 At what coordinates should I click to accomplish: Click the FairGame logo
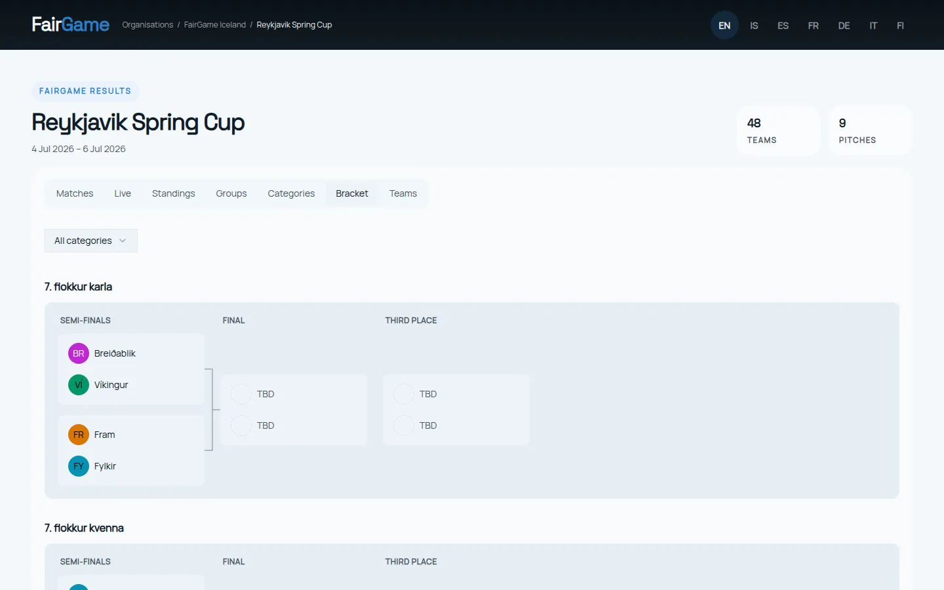click(x=71, y=25)
